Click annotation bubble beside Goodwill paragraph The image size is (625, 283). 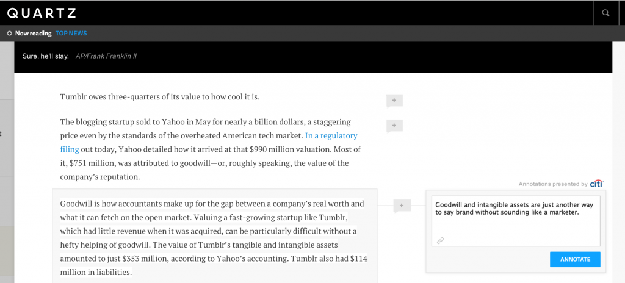pos(402,206)
